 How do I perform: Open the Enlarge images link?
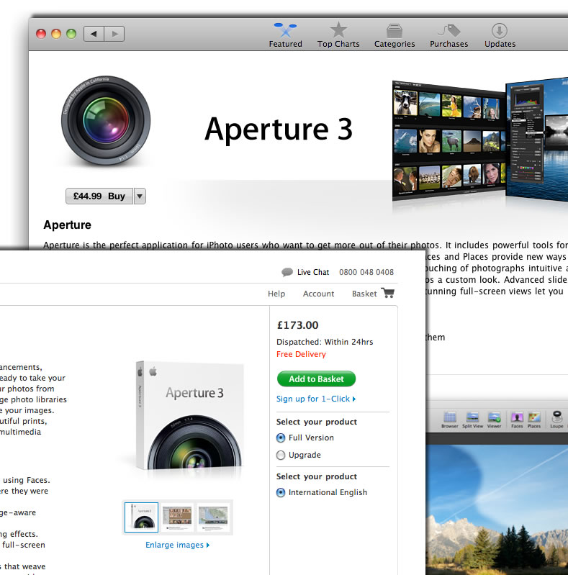coord(178,545)
